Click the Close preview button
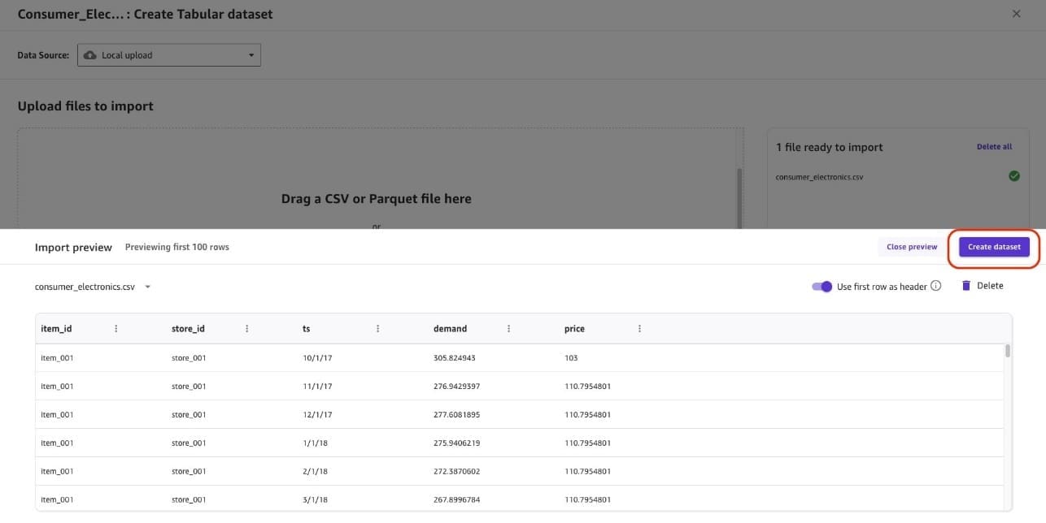This screenshot has width=1046, height=523. (x=910, y=246)
